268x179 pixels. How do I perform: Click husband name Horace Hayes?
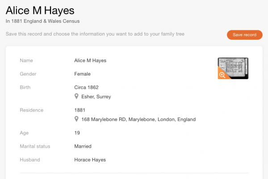coord(90,160)
